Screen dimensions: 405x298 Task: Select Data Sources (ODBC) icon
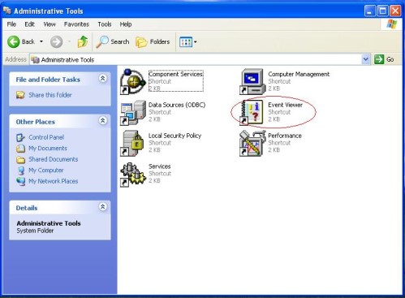[x=132, y=113]
